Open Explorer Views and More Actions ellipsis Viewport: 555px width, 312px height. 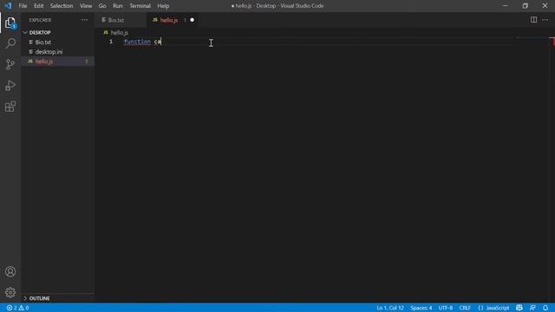click(84, 20)
